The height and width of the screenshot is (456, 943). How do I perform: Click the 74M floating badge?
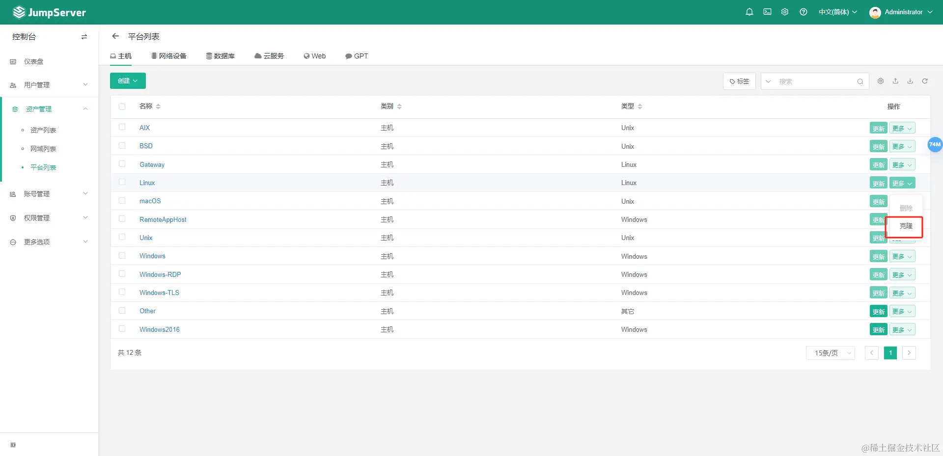(935, 144)
